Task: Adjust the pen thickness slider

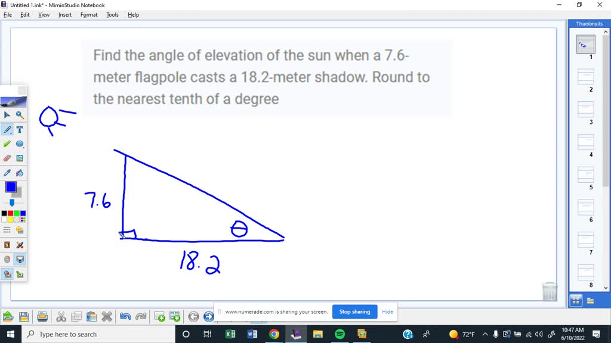Action: point(12,202)
